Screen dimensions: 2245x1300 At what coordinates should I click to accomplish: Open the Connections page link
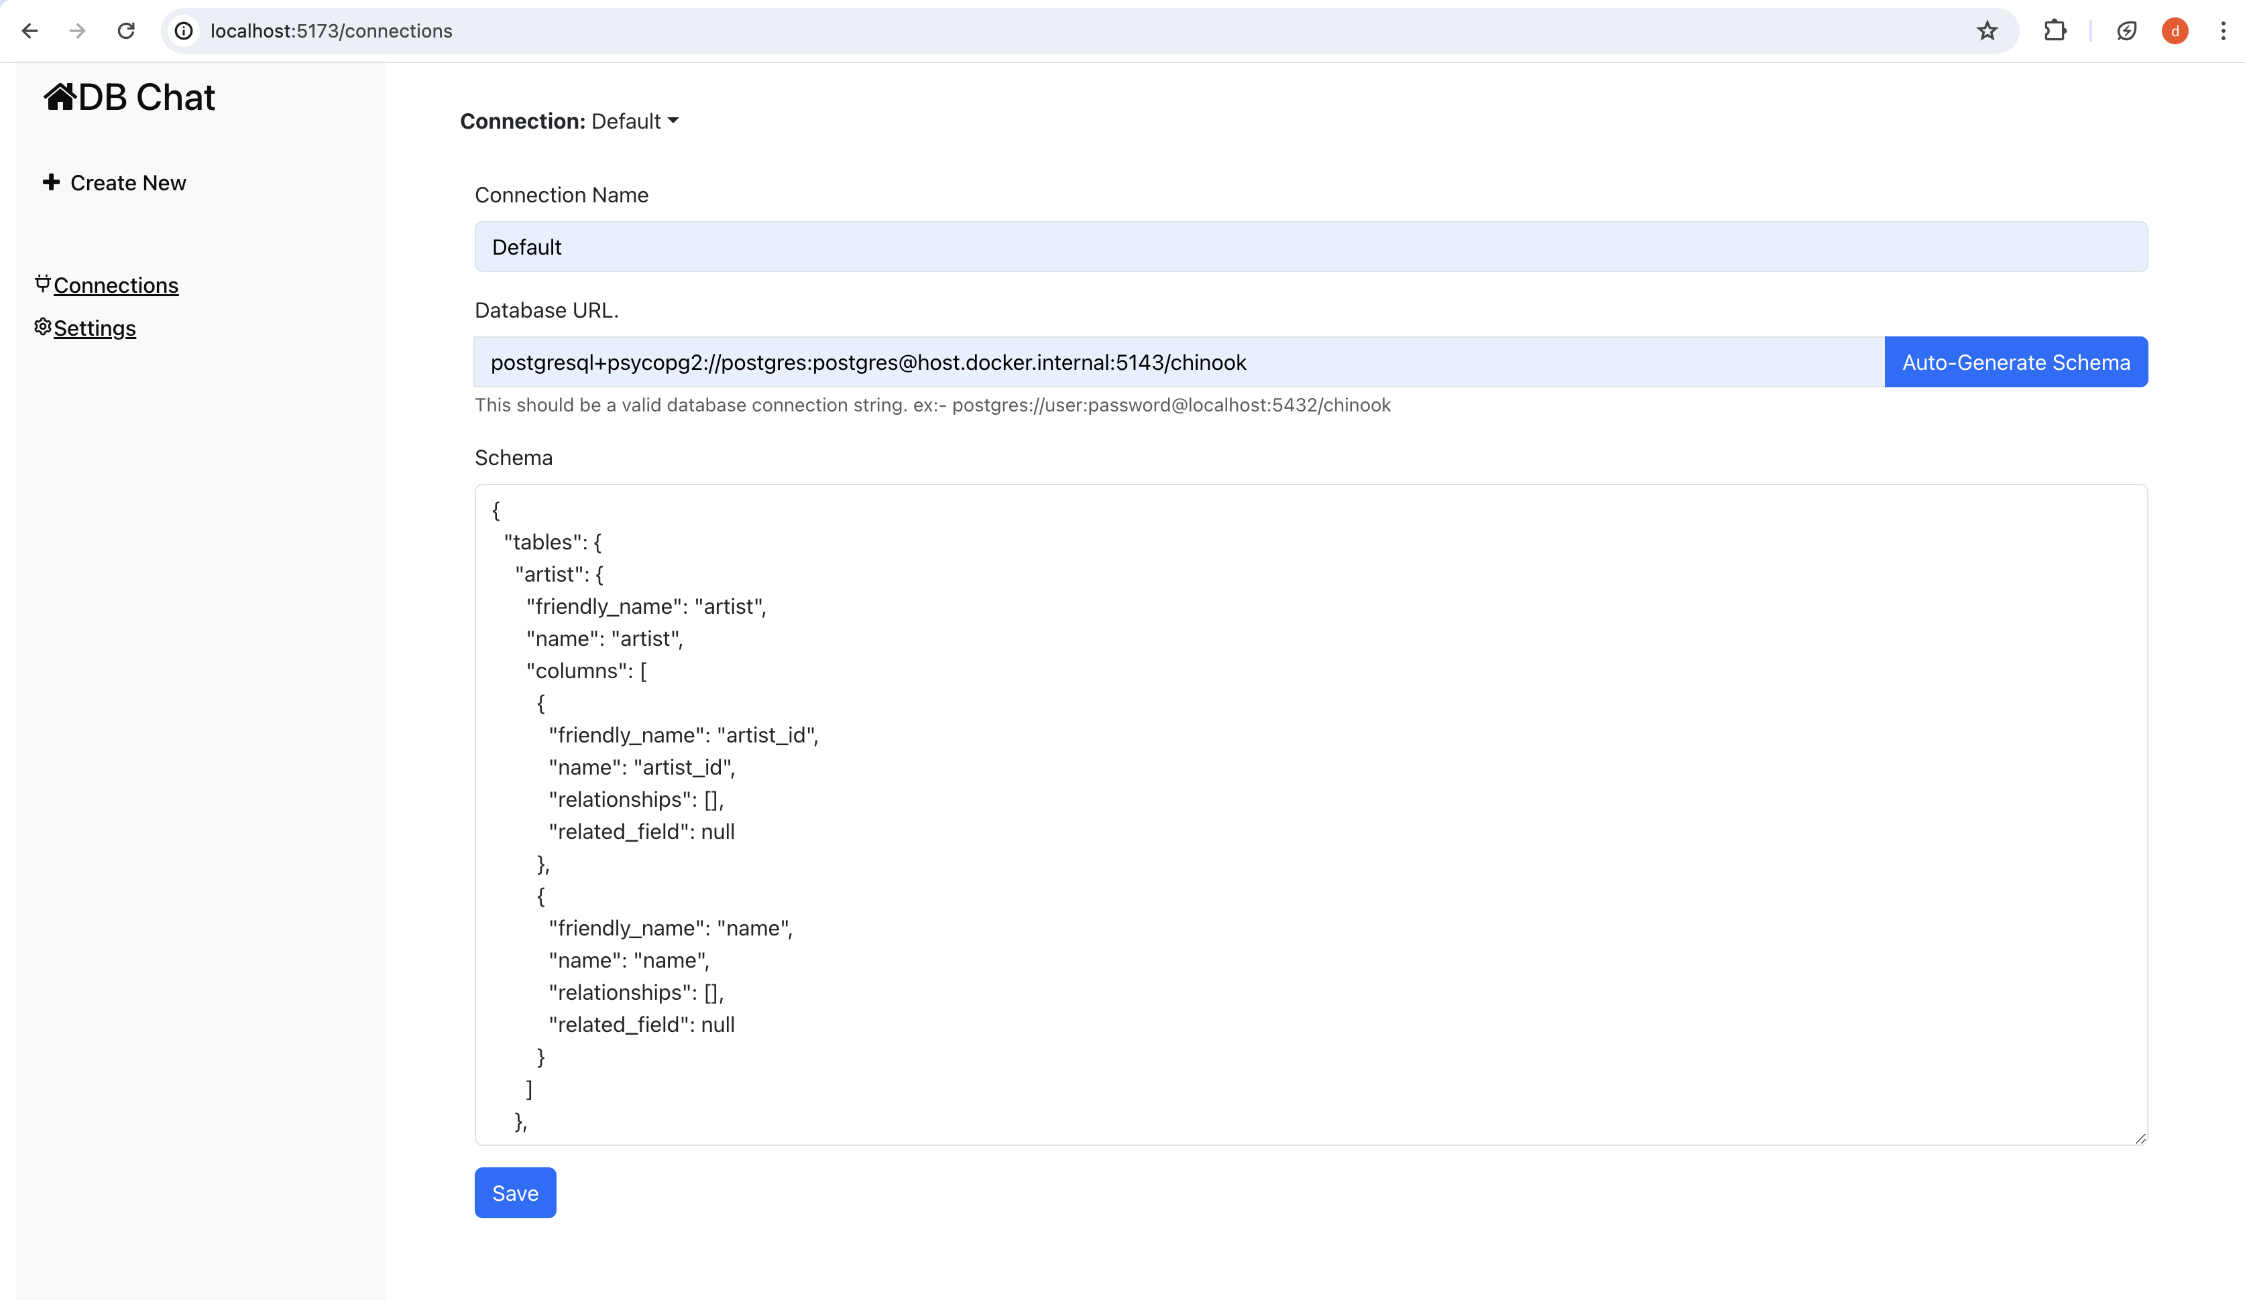pos(116,286)
